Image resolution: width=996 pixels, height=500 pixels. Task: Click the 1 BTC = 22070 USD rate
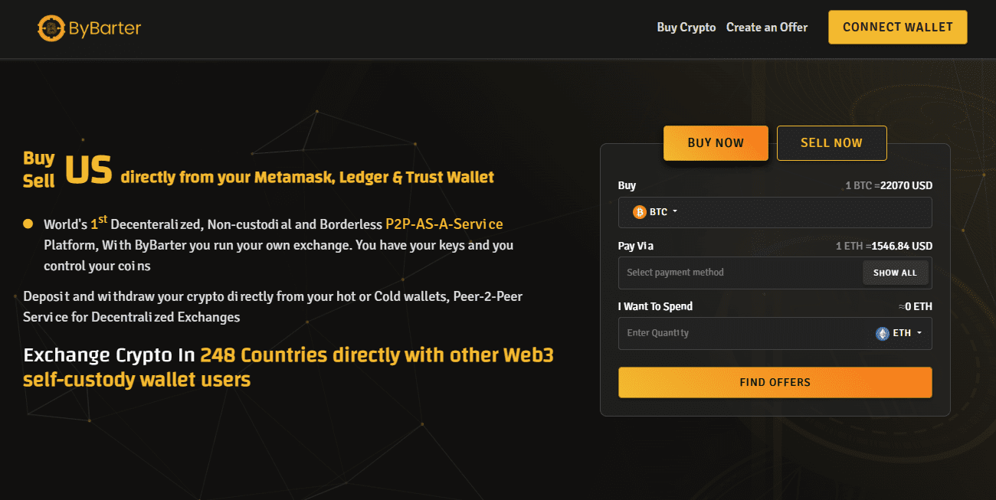click(x=889, y=185)
